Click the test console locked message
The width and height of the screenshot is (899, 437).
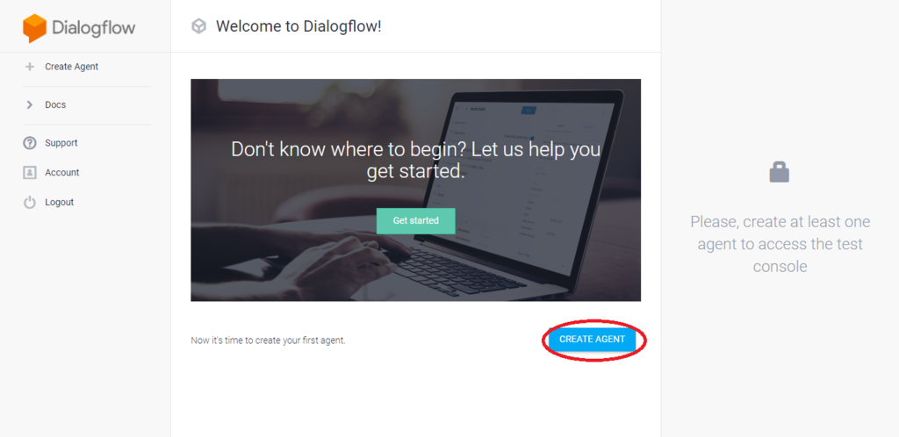tap(780, 244)
